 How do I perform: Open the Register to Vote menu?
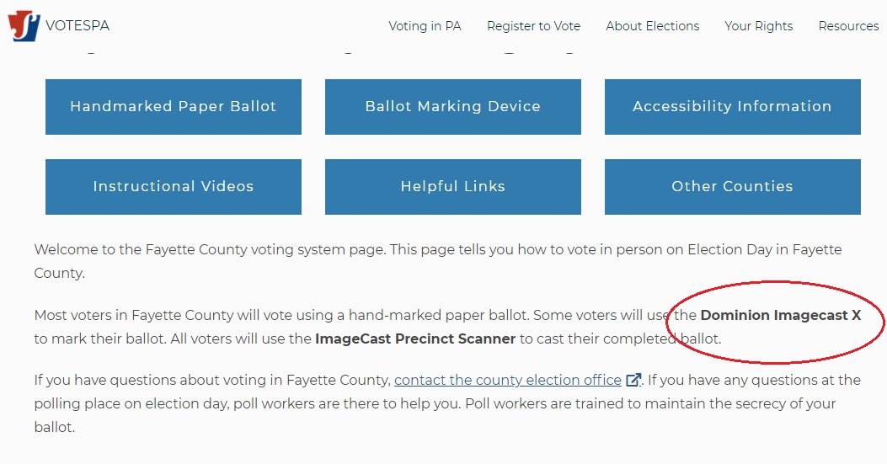click(x=533, y=26)
